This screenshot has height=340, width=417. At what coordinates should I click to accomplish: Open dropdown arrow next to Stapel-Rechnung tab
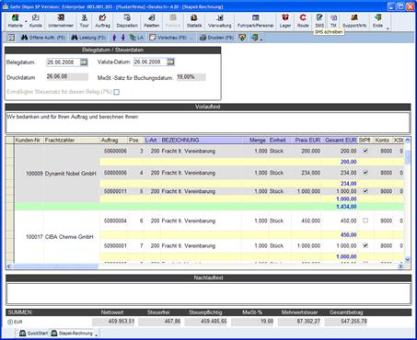click(97, 335)
